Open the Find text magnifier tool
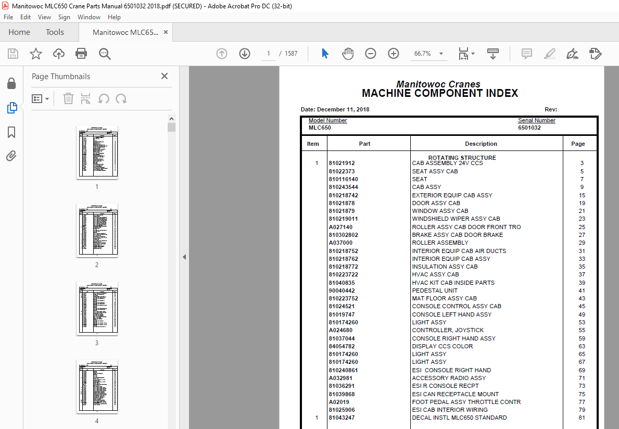The width and height of the screenshot is (619, 429). point(105,54)
